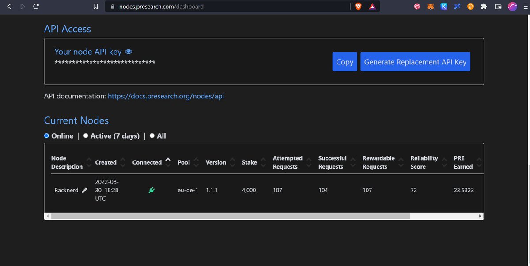Screen dimensions: 530x266
Task: Click the 23.5323 PRE earned value
Action: click(x=464, y=190)
